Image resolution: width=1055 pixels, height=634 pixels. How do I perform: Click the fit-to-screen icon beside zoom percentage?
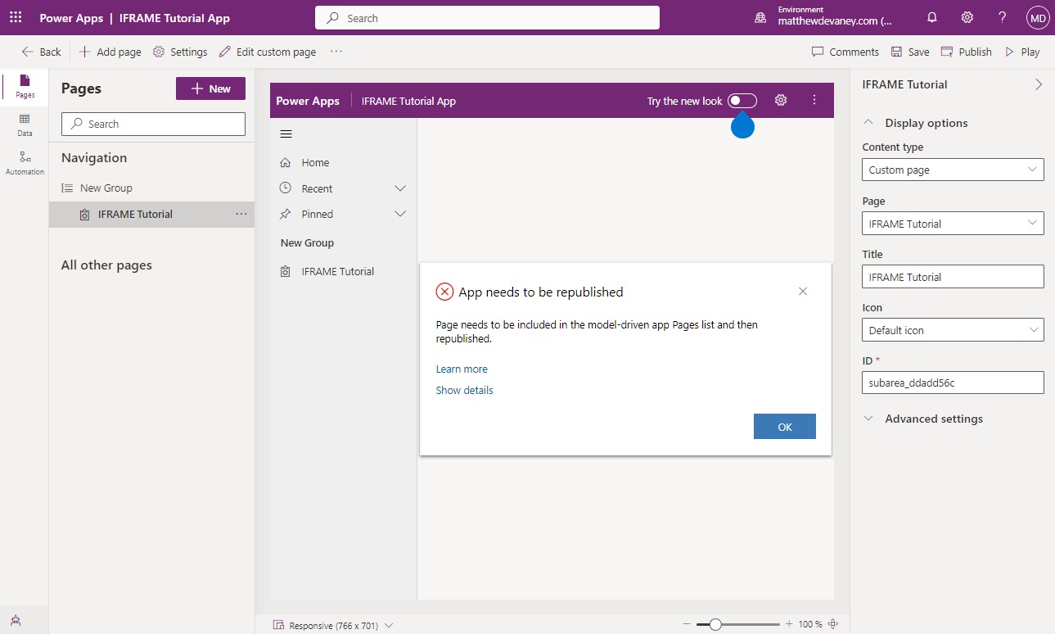click(x=833, y=624)
